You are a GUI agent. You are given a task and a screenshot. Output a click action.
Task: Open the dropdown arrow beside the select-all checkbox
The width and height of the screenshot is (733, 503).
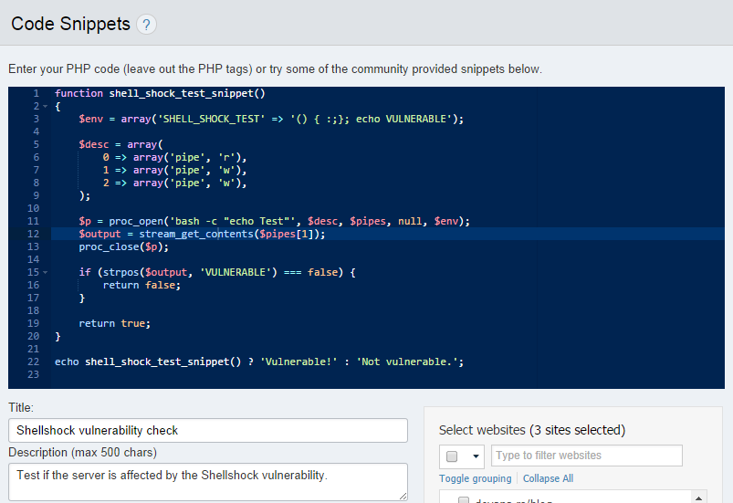click(476, 456)
